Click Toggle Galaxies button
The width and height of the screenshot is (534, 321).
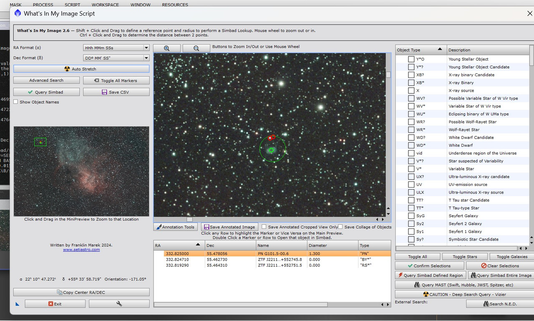[512, 257]
